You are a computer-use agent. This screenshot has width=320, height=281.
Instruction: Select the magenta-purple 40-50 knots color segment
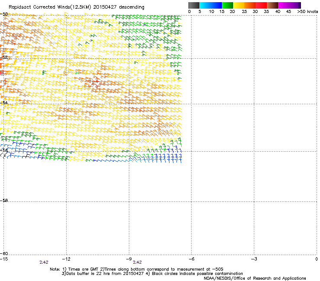coord(289,5)
